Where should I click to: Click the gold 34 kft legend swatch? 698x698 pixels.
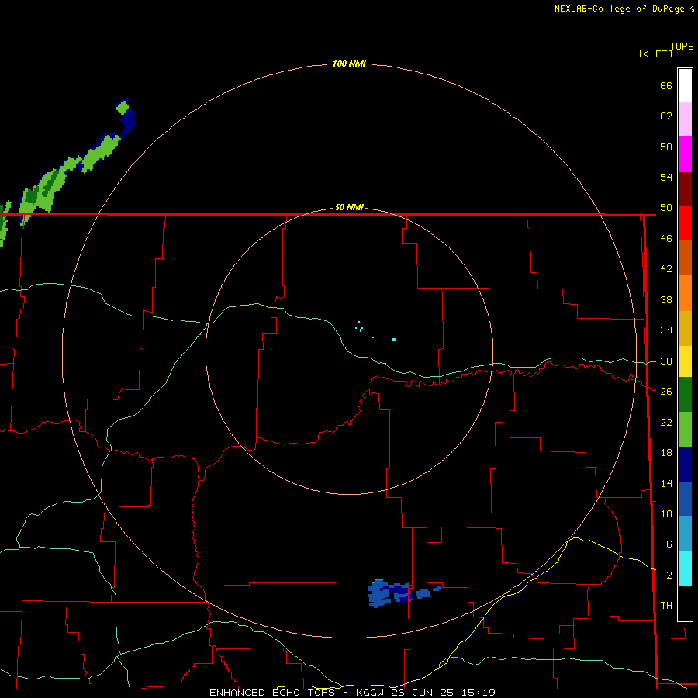pos(685,328)
